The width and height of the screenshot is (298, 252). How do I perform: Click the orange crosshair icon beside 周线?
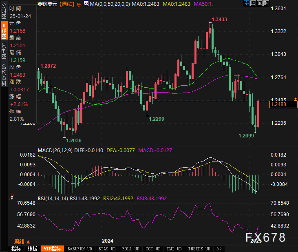pos(79,4)
